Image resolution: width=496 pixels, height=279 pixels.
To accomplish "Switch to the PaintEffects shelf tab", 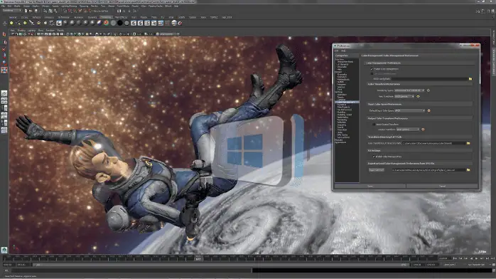I will tap(121, 17).
